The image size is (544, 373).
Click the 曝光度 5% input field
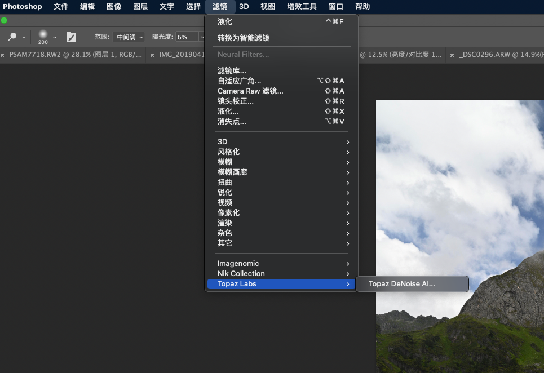coord(187,37)
